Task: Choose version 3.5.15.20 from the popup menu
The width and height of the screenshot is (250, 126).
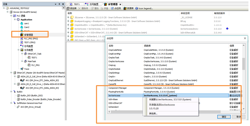Action: 153,109
